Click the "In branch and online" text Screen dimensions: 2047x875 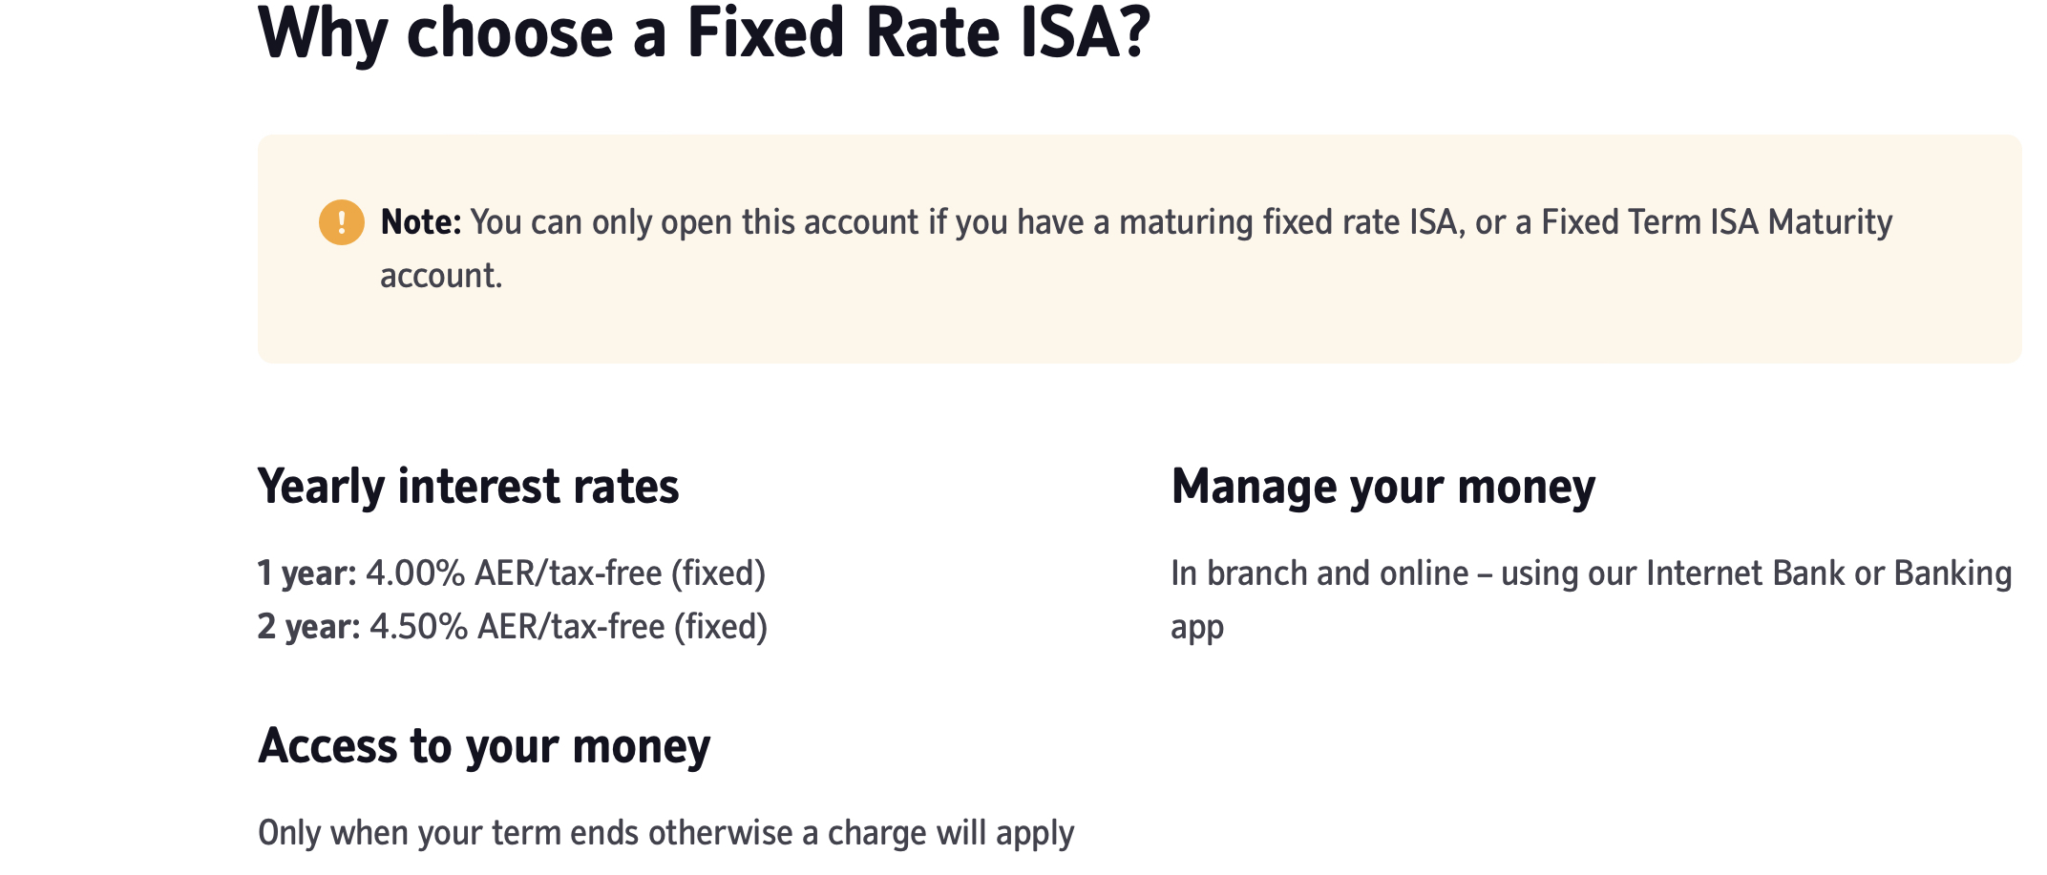pyautogui.click(x=1319, y=573)
